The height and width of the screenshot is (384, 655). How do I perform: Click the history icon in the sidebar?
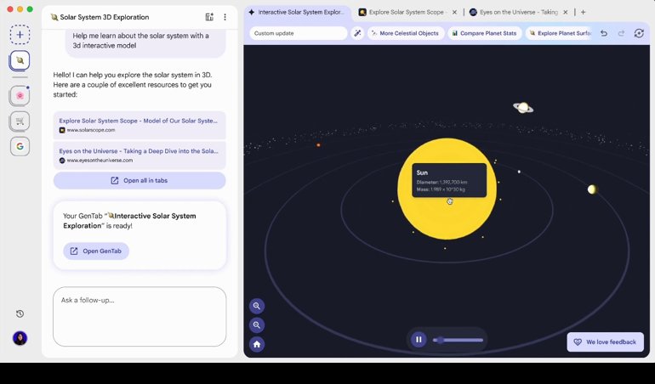(20, 313)
